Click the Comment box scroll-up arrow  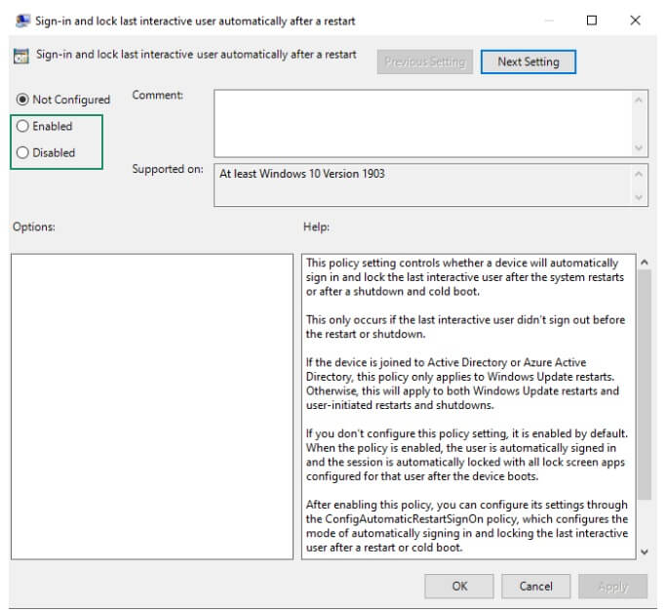[639, 100]
